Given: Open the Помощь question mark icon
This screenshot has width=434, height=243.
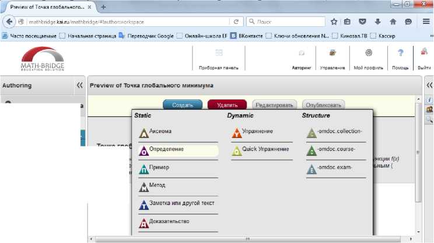Looking at the screenshot, I should [400, 53].
